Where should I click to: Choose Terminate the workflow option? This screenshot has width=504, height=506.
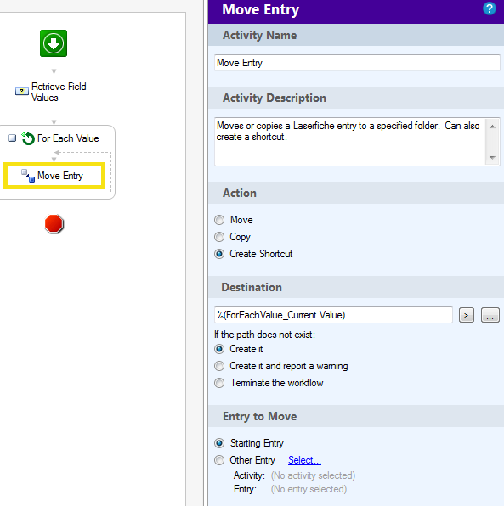[x=219, y=383]
